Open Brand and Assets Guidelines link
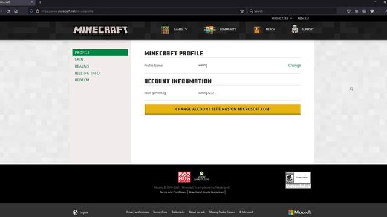The height and width of the screenshot is (217, 387). coord(206,192)
